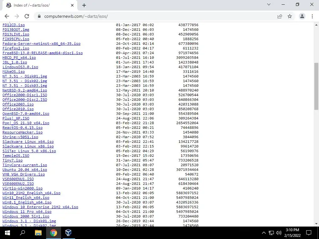Open FD13LIVE.iso link
319x239 pixels.
tap(16, 34)
